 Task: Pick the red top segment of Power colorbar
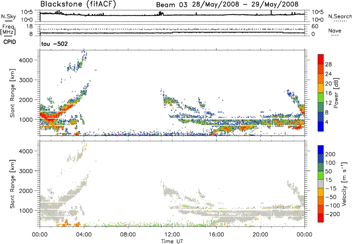point(321,59)
